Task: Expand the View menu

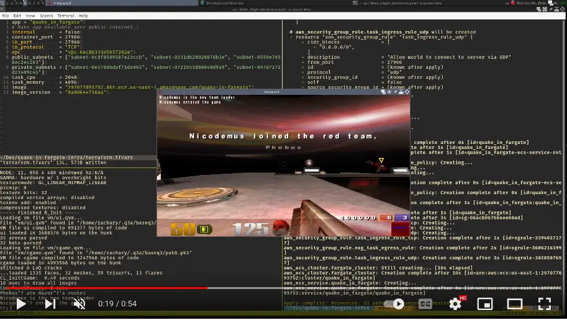Action: pyautogui.click(x=30, y=16)
